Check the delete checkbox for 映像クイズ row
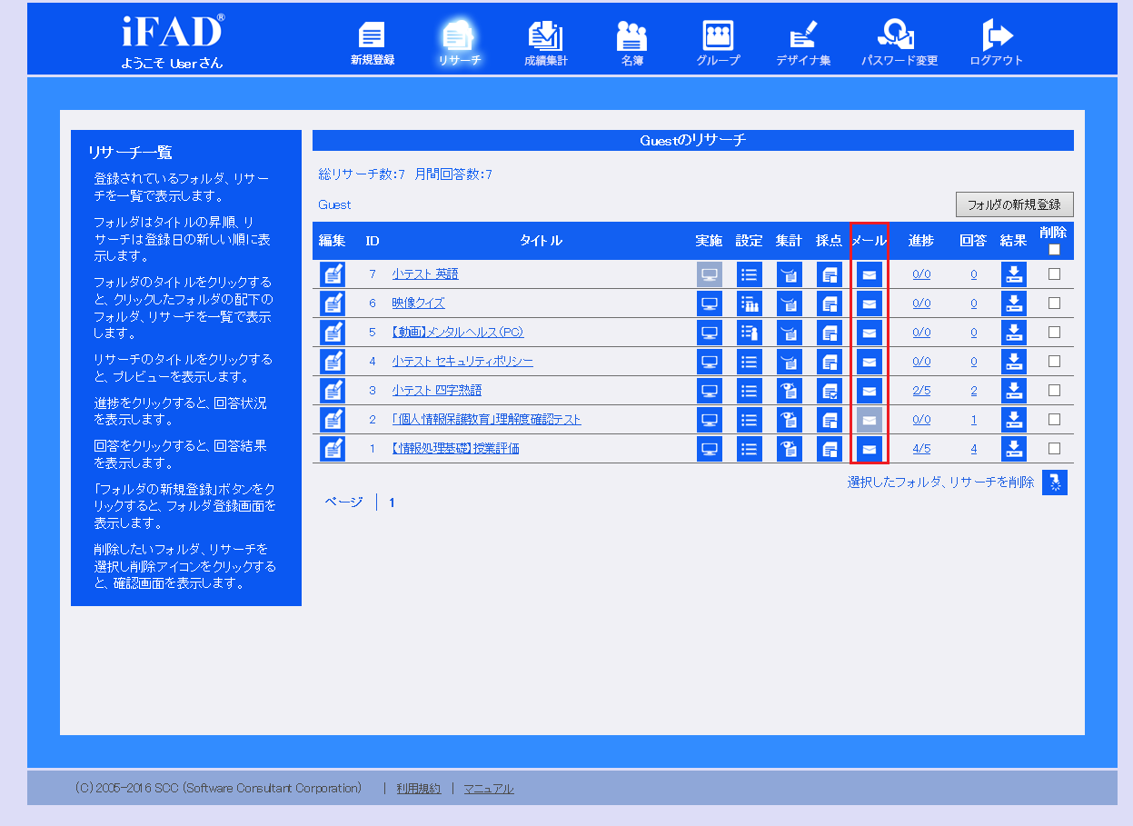This screenshot has height=826, width=1133. [x=1053, y=303]
